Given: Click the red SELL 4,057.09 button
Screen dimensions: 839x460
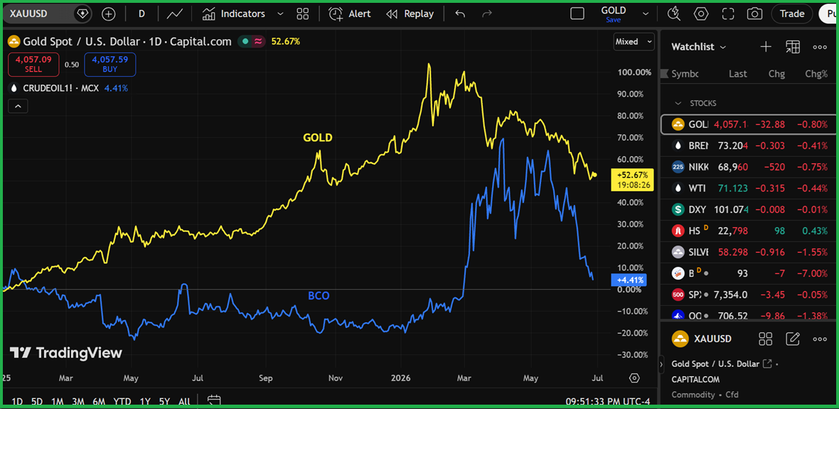Looking at the screenshot, I should coord(33,64).
